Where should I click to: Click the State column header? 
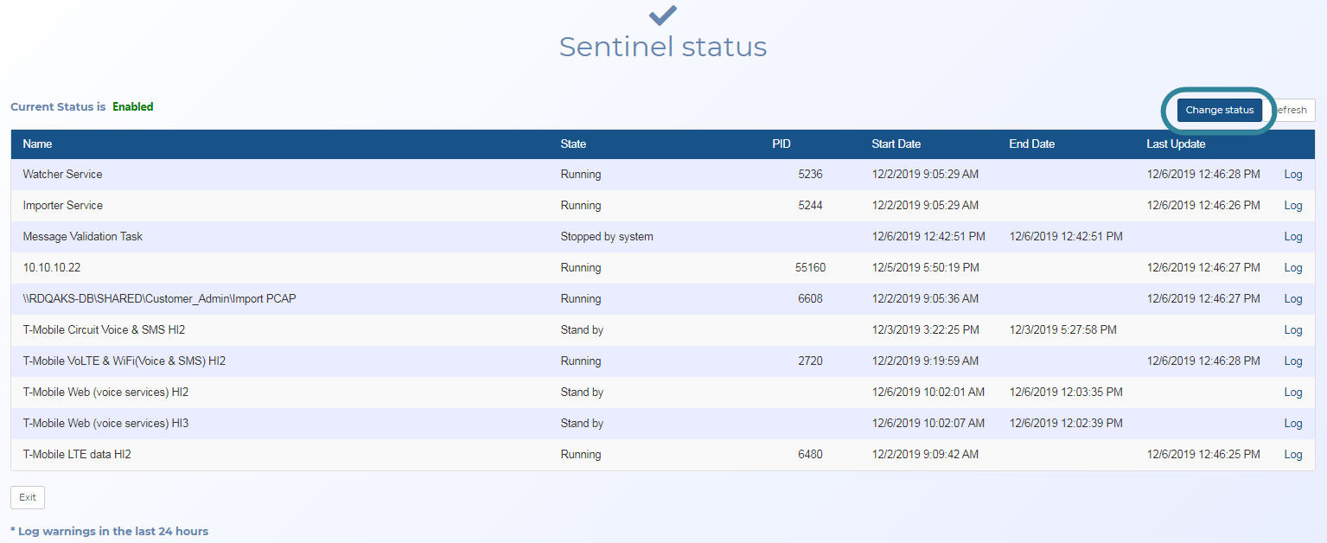572,144
